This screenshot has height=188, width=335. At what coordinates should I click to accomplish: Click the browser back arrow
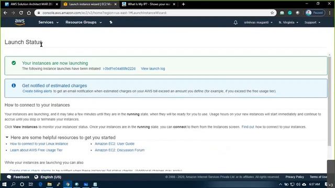tap(5, 13)
